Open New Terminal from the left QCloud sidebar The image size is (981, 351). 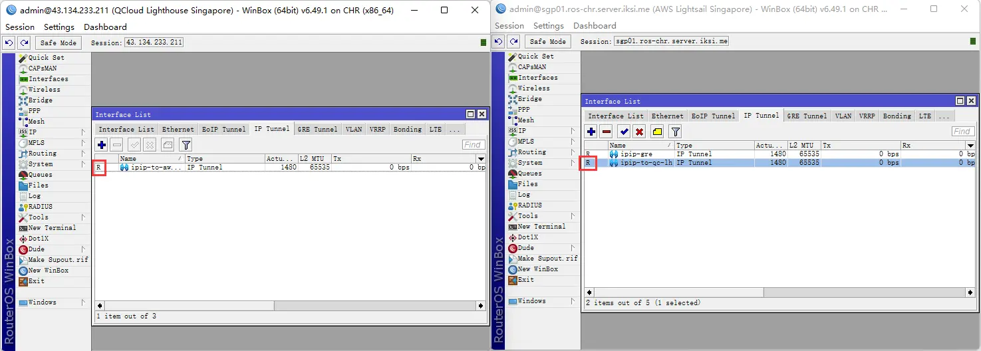click(52, 228)
